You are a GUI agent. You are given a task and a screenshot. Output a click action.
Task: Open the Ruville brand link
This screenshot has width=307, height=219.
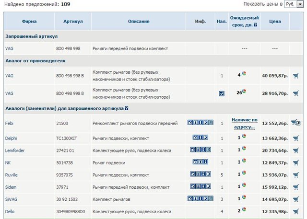12,175
